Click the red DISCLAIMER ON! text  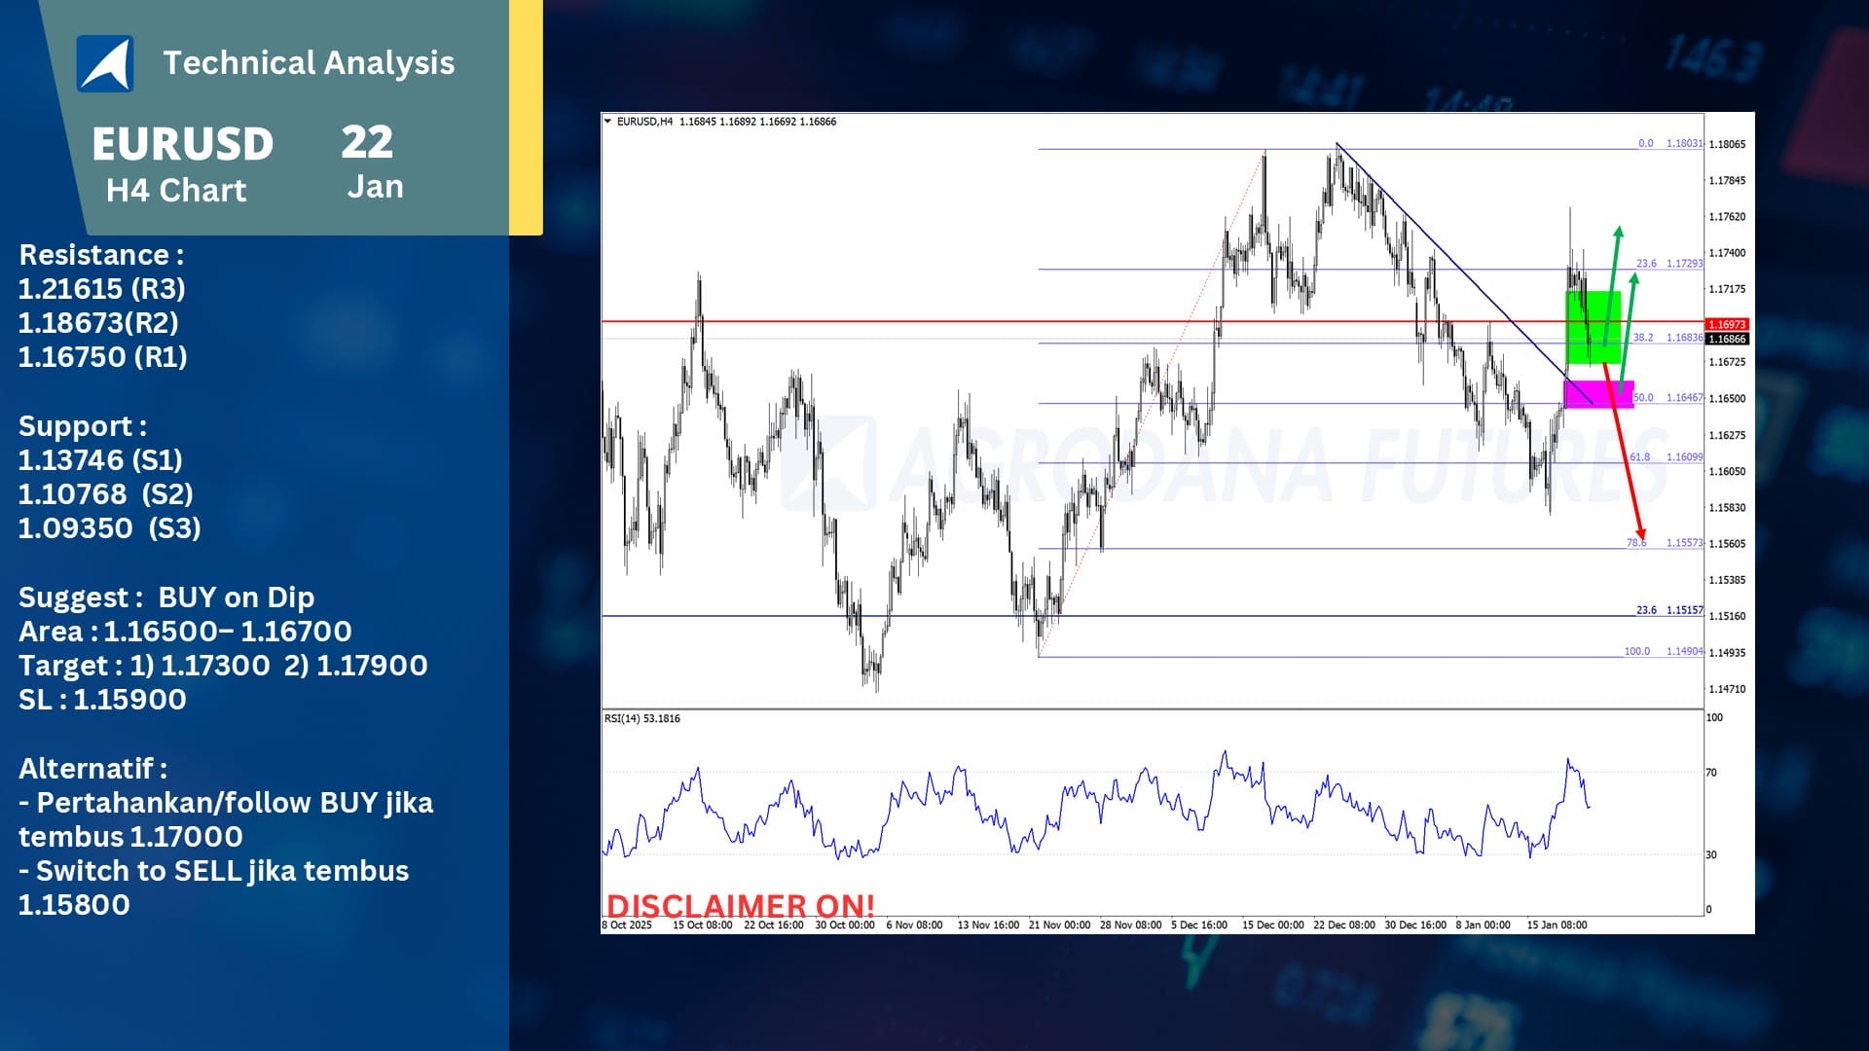(740, 906)
